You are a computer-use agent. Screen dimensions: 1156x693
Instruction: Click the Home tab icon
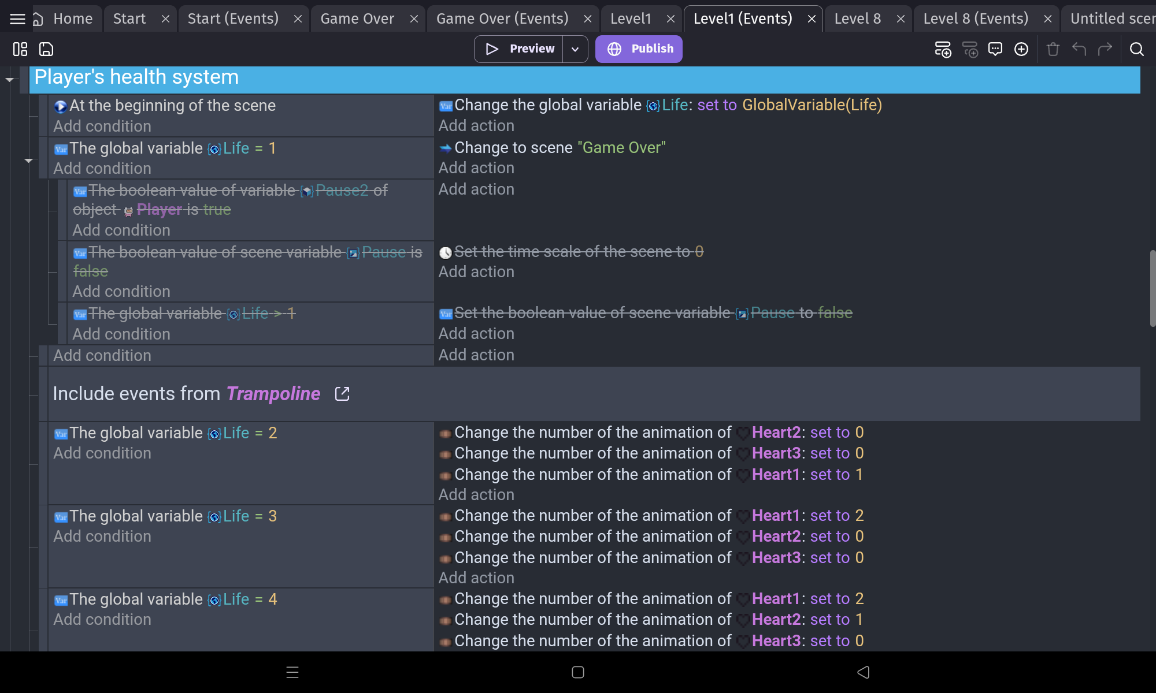click(38, 19)
